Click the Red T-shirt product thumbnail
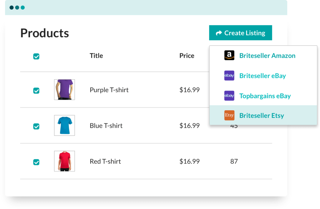 pyautogui.click(x=64, y=161)
